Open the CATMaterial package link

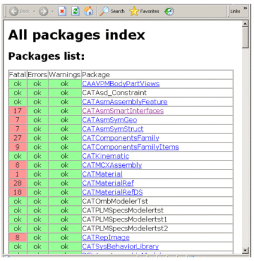[102, 174]
